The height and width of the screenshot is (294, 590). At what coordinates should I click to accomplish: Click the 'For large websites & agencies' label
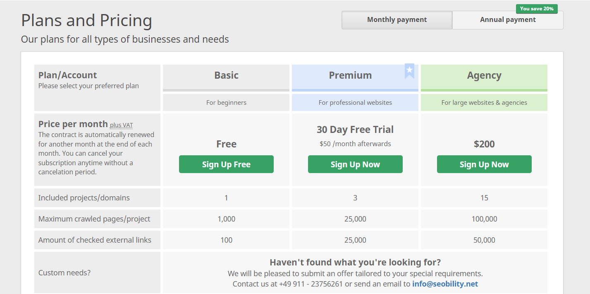coord(484,102)
